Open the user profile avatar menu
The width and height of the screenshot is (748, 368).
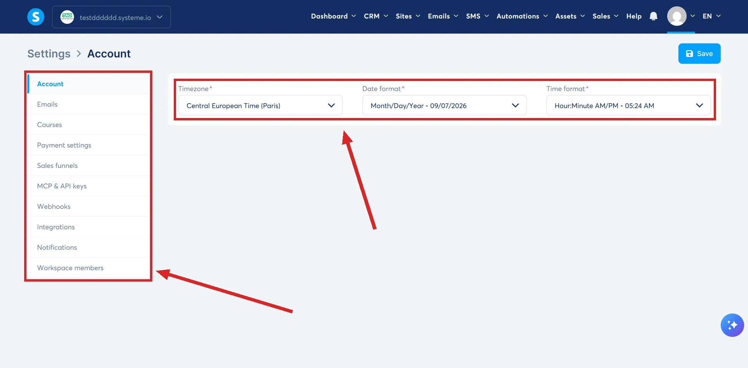point(677,16)
